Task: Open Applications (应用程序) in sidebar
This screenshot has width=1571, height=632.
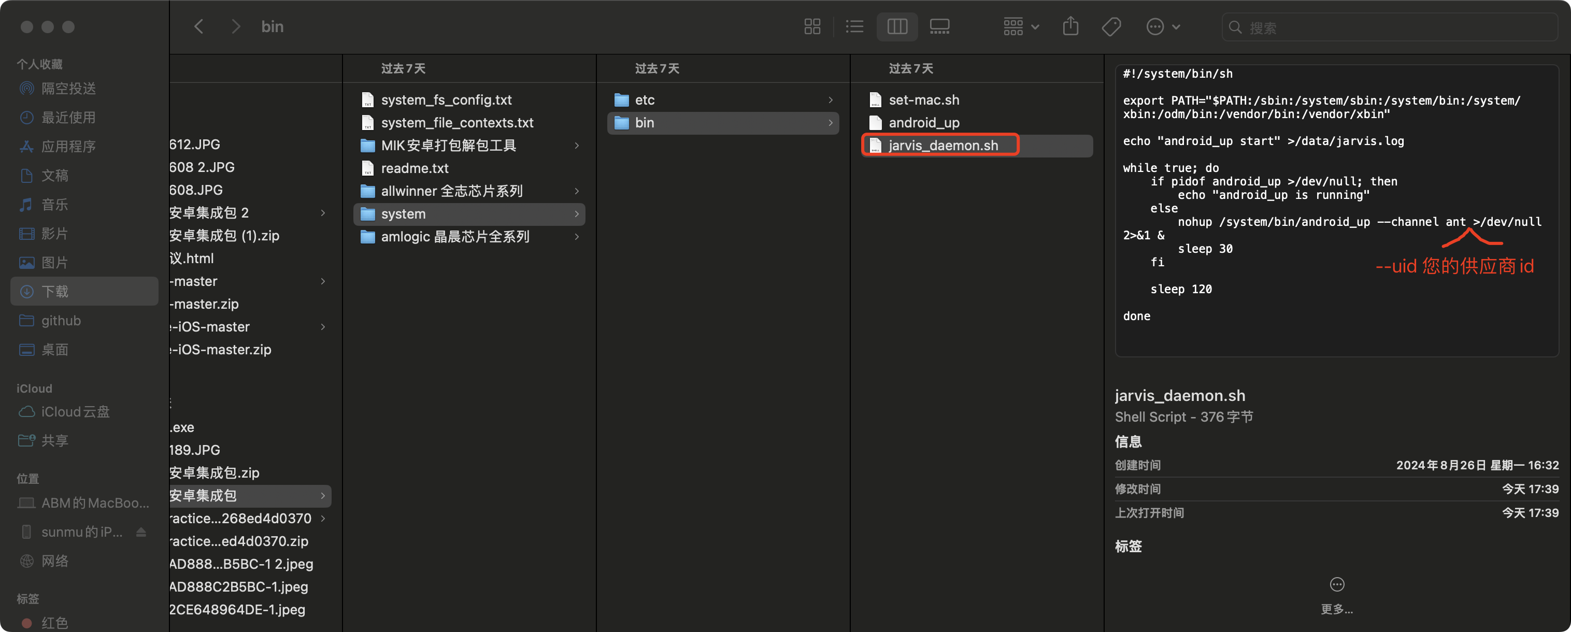Action: 84,146
